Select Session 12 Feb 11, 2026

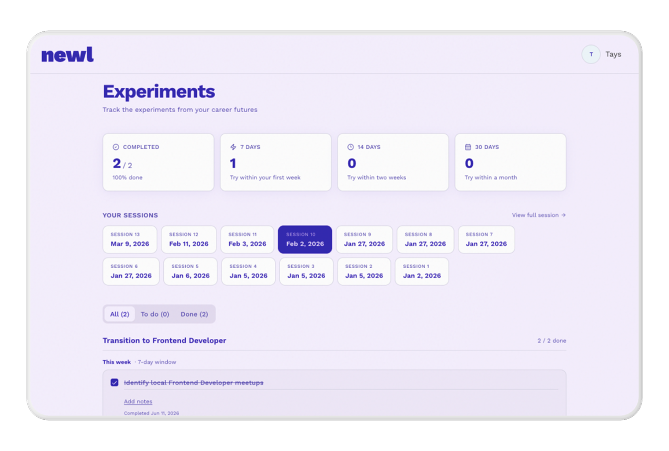point(189,240)
